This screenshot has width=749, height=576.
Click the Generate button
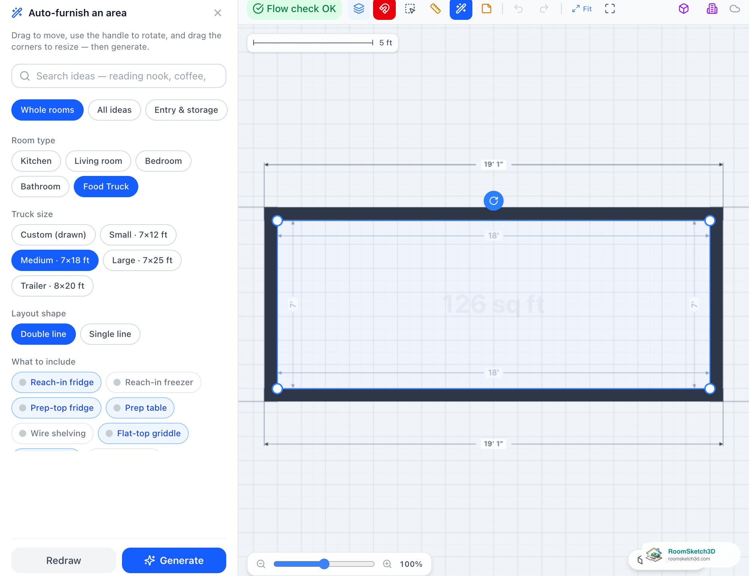point(174,560)
